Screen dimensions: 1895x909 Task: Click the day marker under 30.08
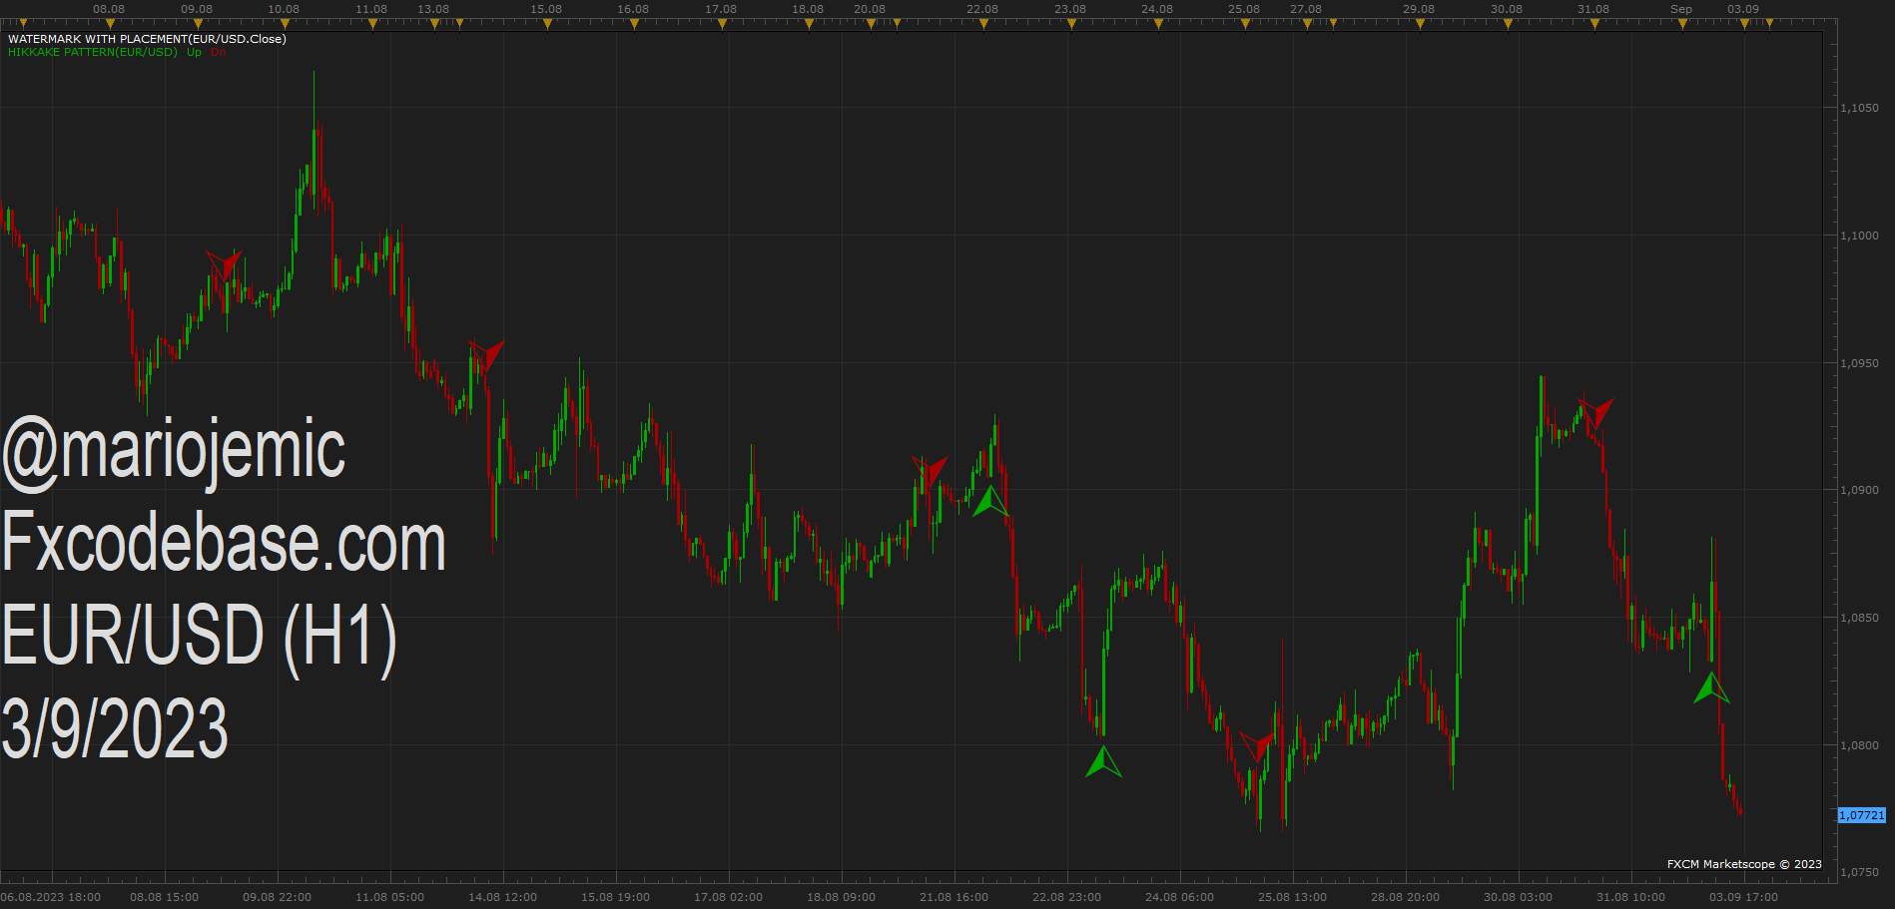point(1508,24)
